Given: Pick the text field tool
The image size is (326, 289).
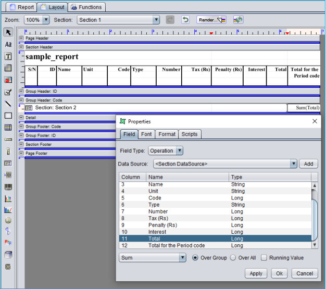Looking at the screenshot, I should (x=8, y=56).
